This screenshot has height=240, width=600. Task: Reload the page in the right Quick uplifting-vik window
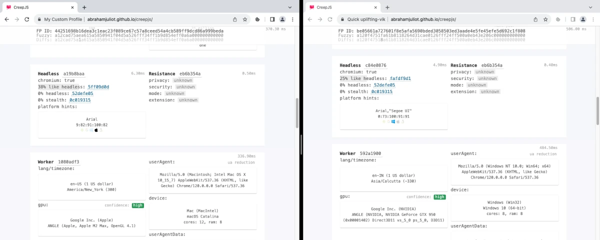pos(330,19)
